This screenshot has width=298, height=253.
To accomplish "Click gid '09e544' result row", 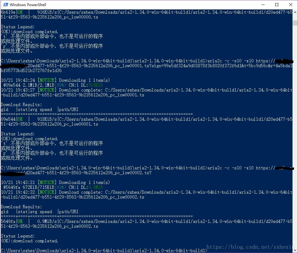I will click(146, 122).
